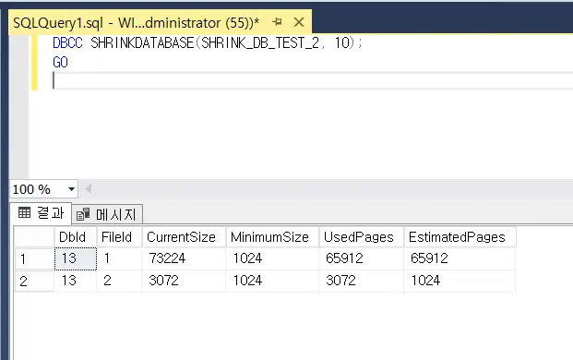The image size is (573, 360).
Task: Select the EstimatedPages cell 65912
Action: click(460, 258)
